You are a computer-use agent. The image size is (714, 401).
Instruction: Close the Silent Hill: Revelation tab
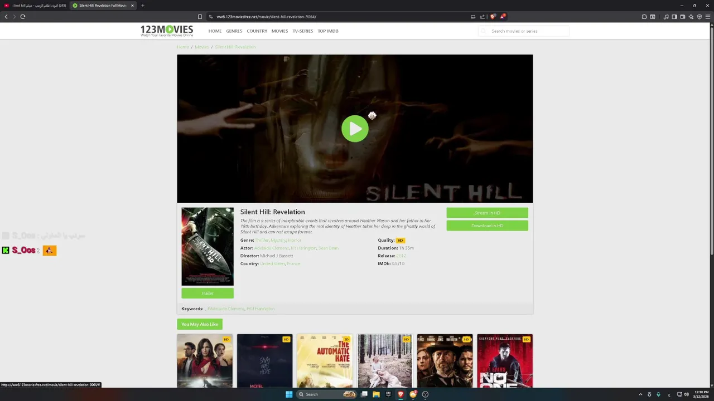(132, 6)
